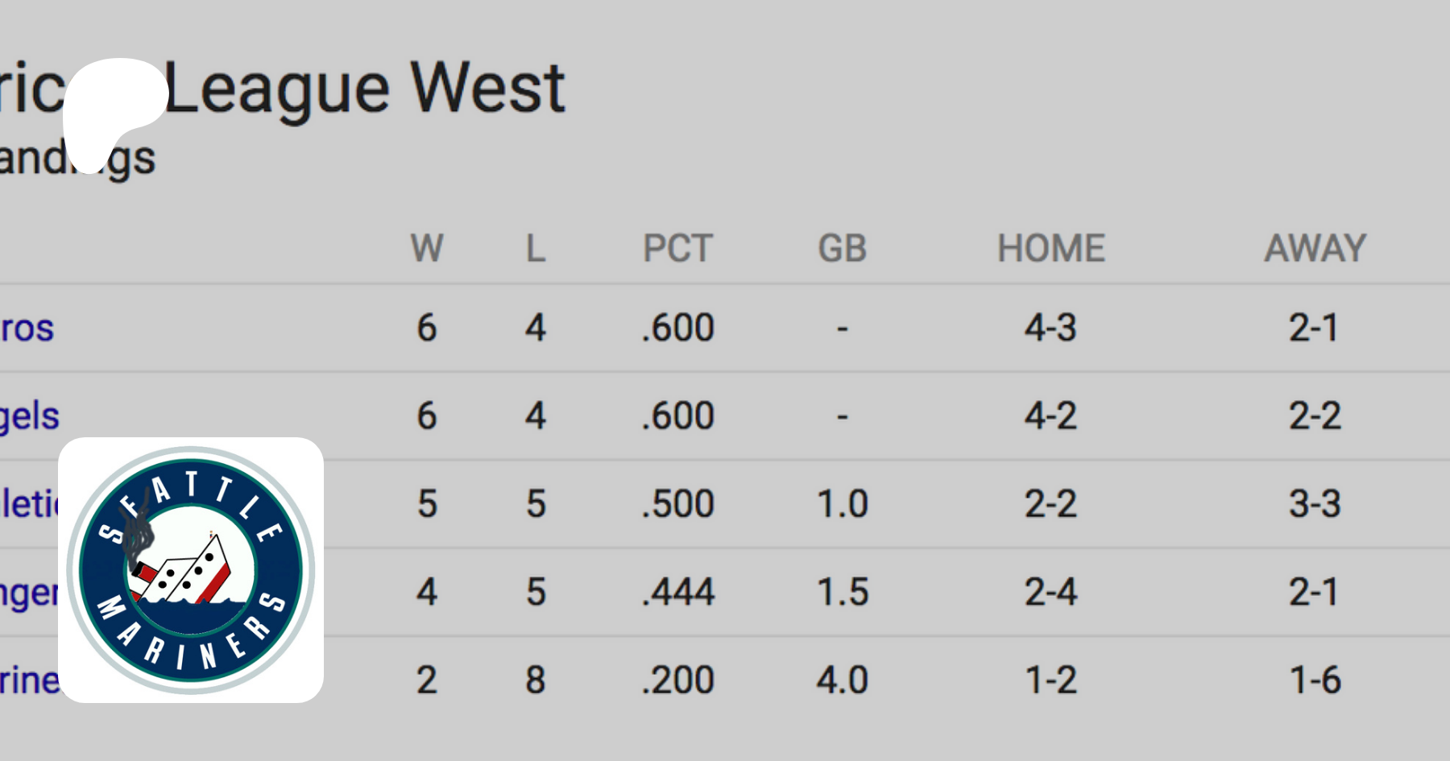1450x761 pixels.
Task: Click the GB column header
Action: click(842, 248)
